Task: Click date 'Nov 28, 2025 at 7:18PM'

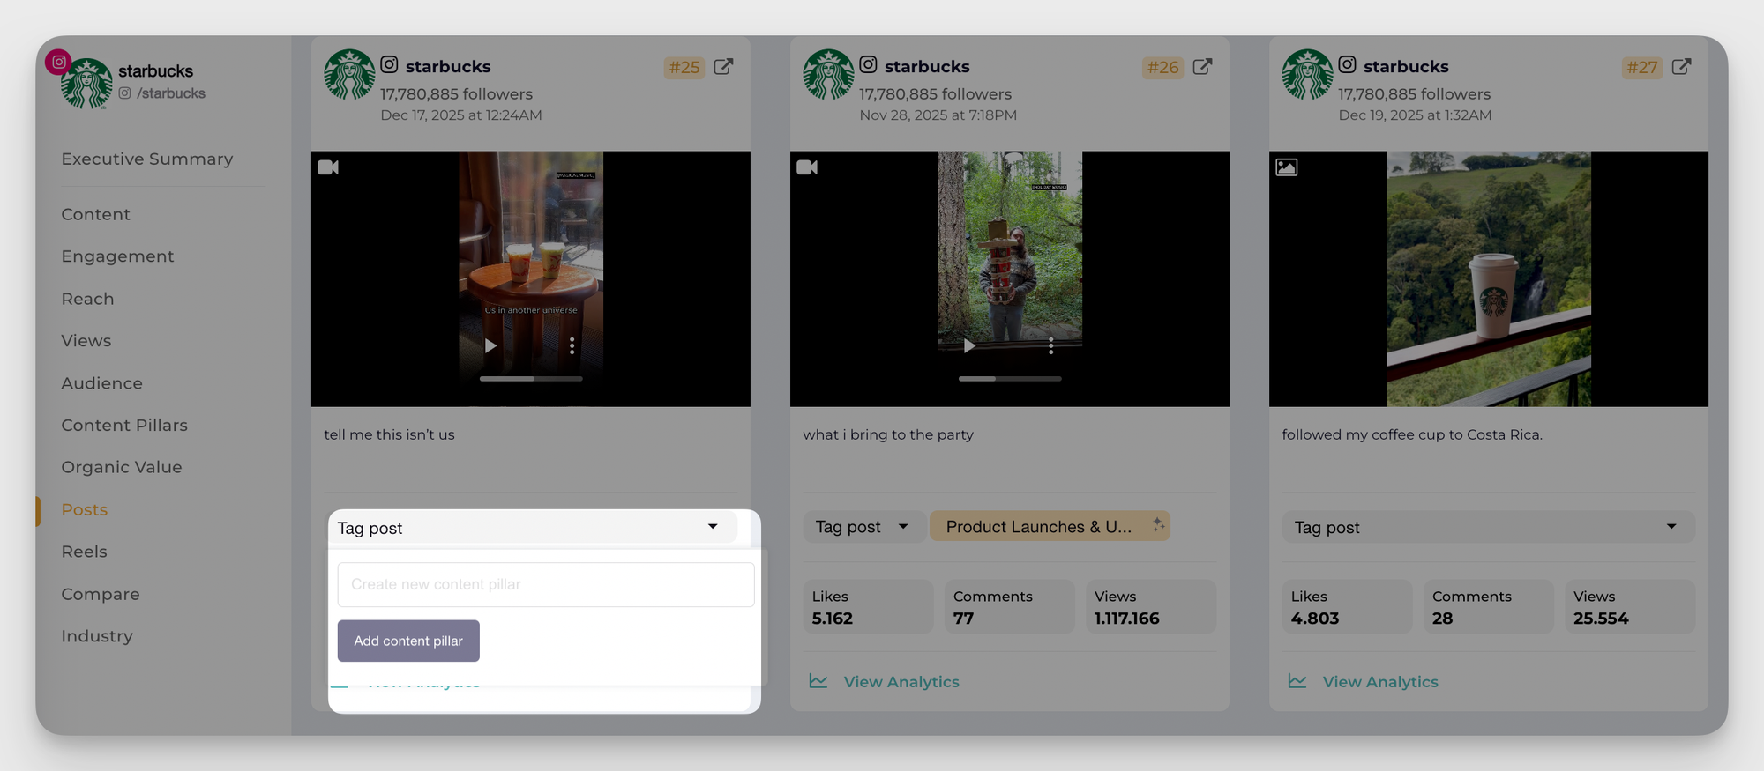Action: tap(938, 115)
